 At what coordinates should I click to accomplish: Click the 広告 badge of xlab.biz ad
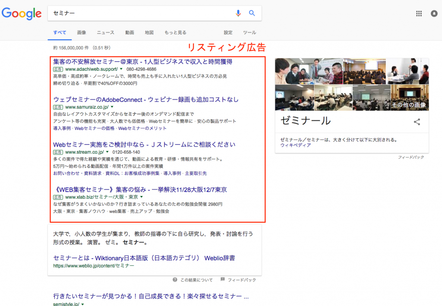58,197
